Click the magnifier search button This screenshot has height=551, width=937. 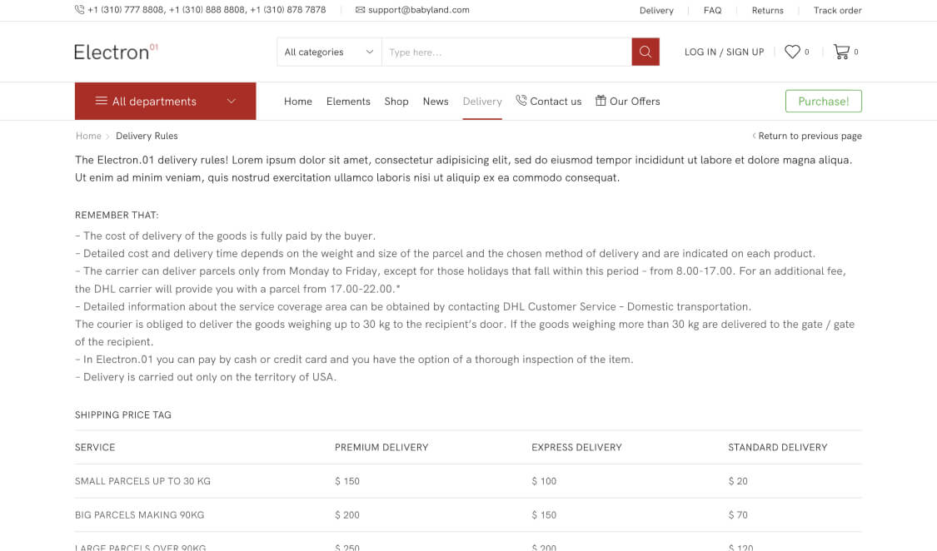tap(645, 52)
